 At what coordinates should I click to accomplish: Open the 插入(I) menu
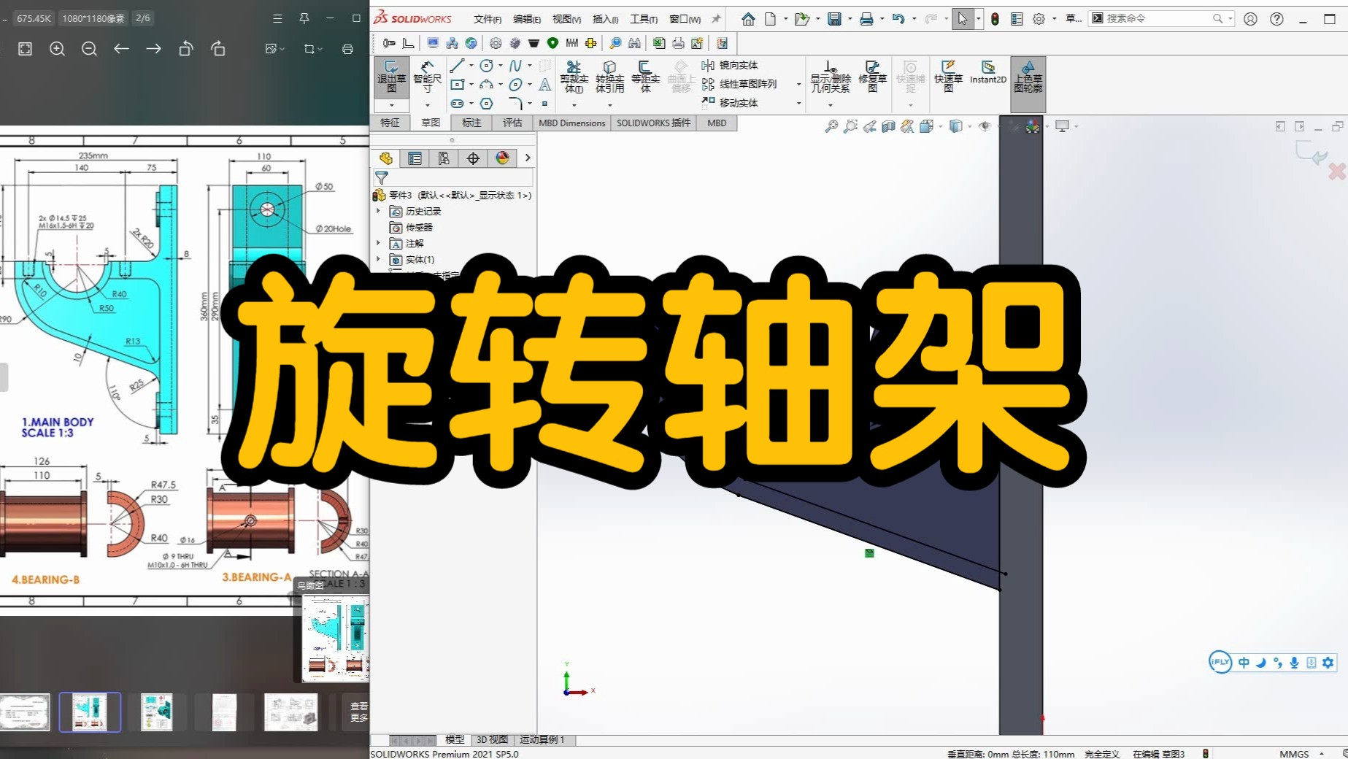click(x=605, y=19)
